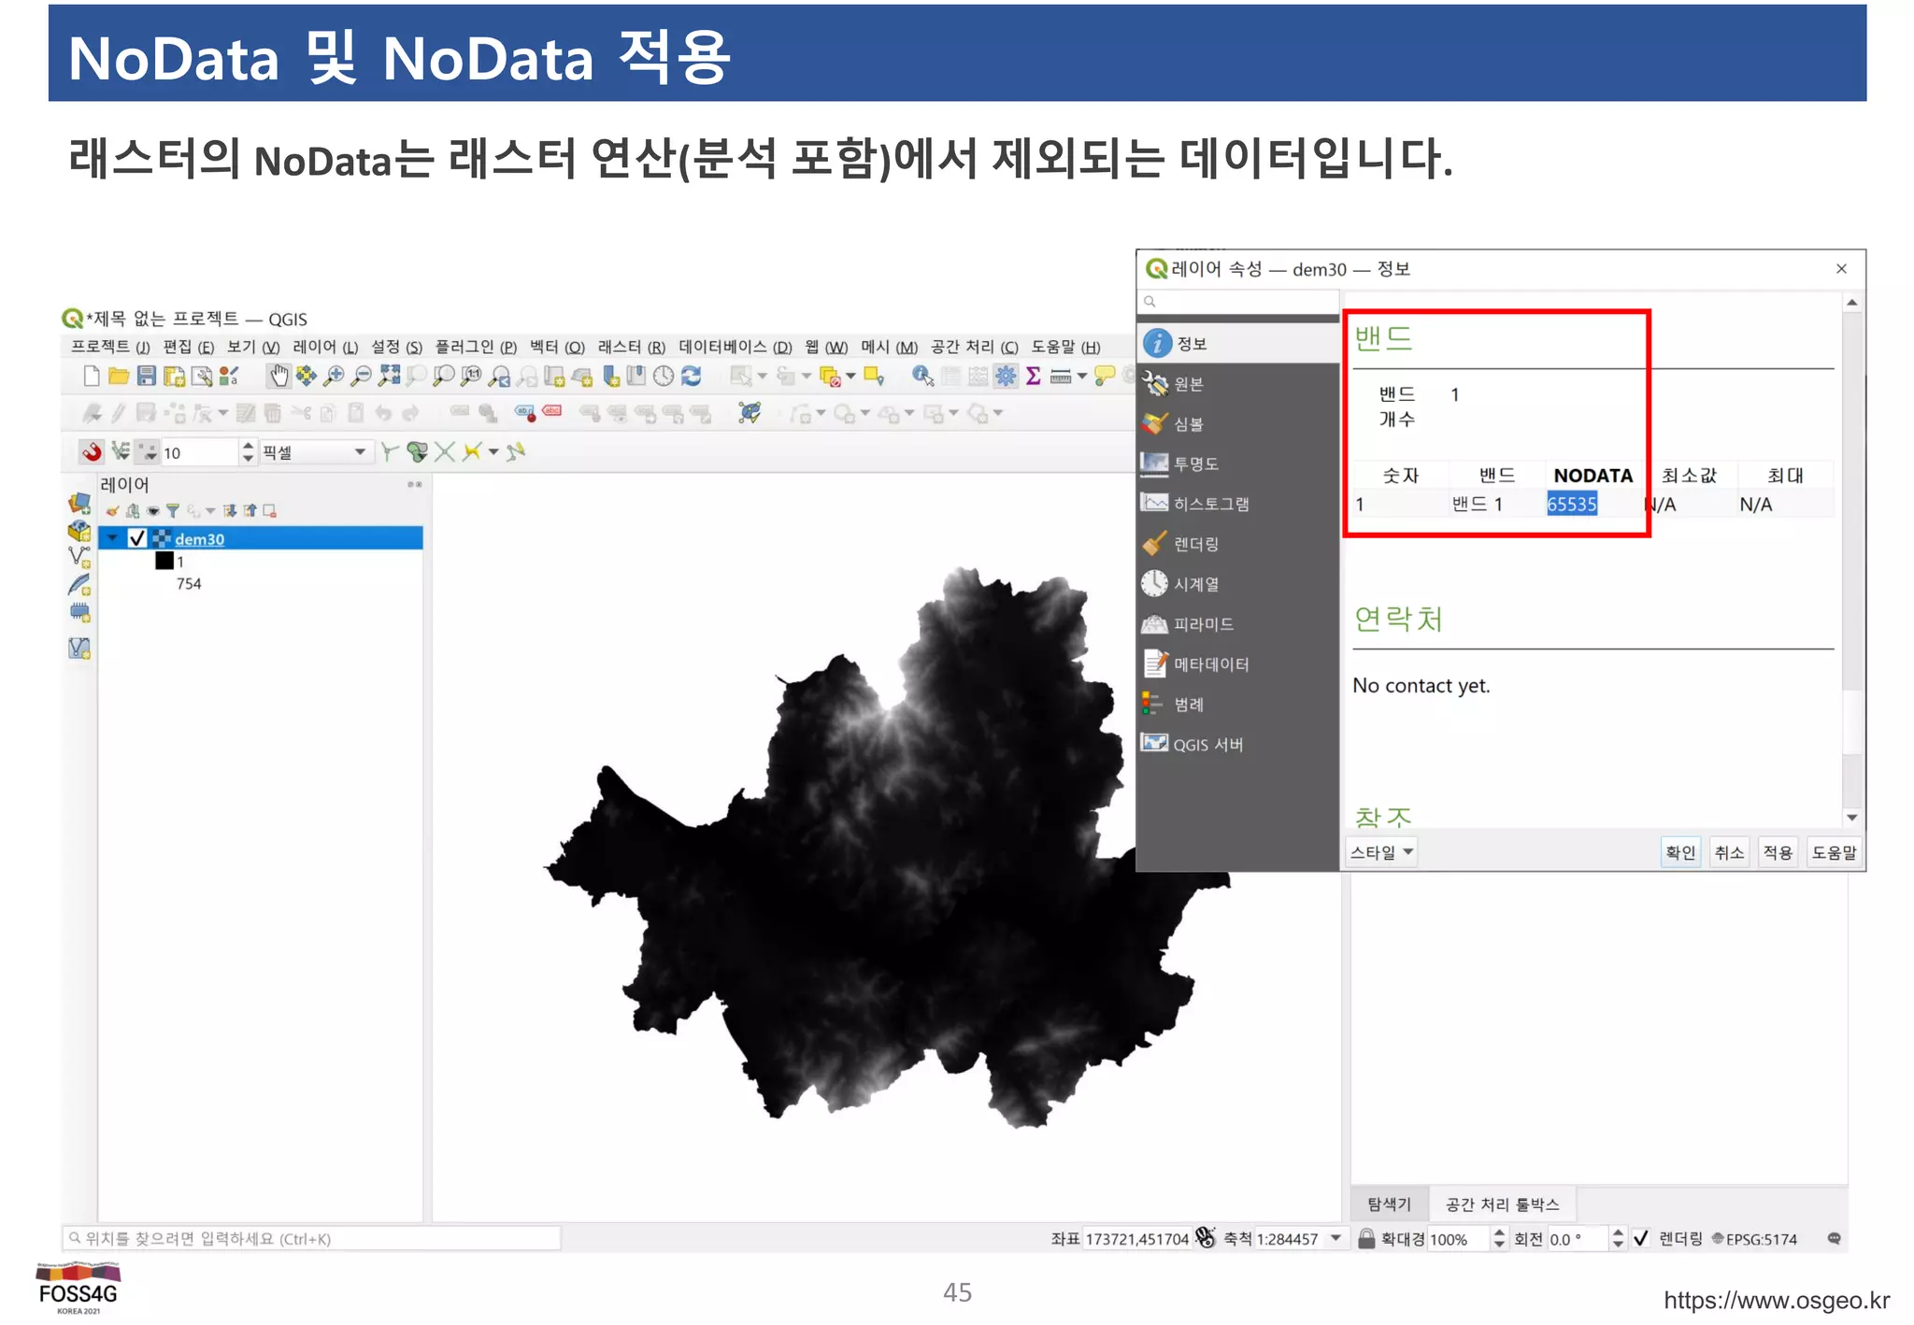Create a new project with the blank page icon
The height and width of the screenshot is (1325, 1914).
click(x=92, y=377)
